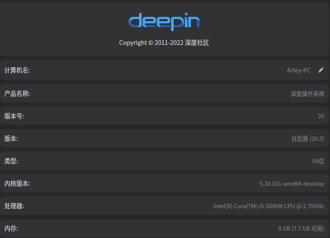Select the computer name value Arley-PC
330x238 pixels.
[298, 70]
